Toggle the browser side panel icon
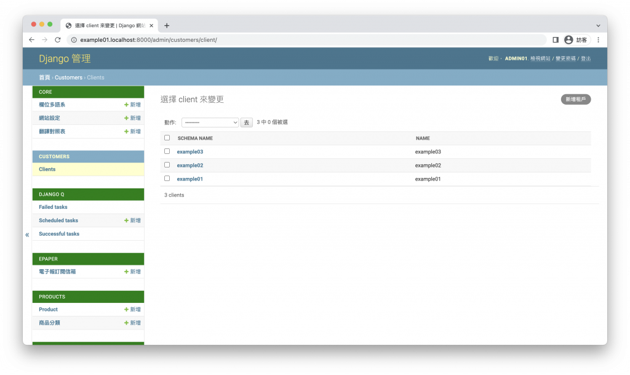The height and width of the screenshot is (375, 630). coord(556,40)
